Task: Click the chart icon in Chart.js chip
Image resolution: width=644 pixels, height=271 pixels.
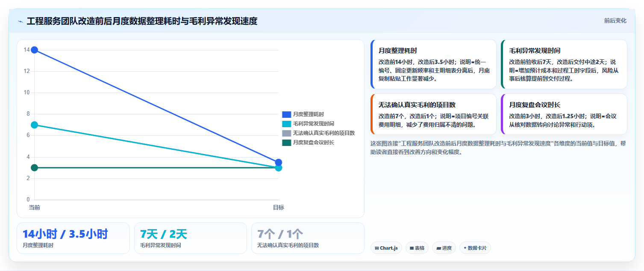Action: tap(377, 248)
